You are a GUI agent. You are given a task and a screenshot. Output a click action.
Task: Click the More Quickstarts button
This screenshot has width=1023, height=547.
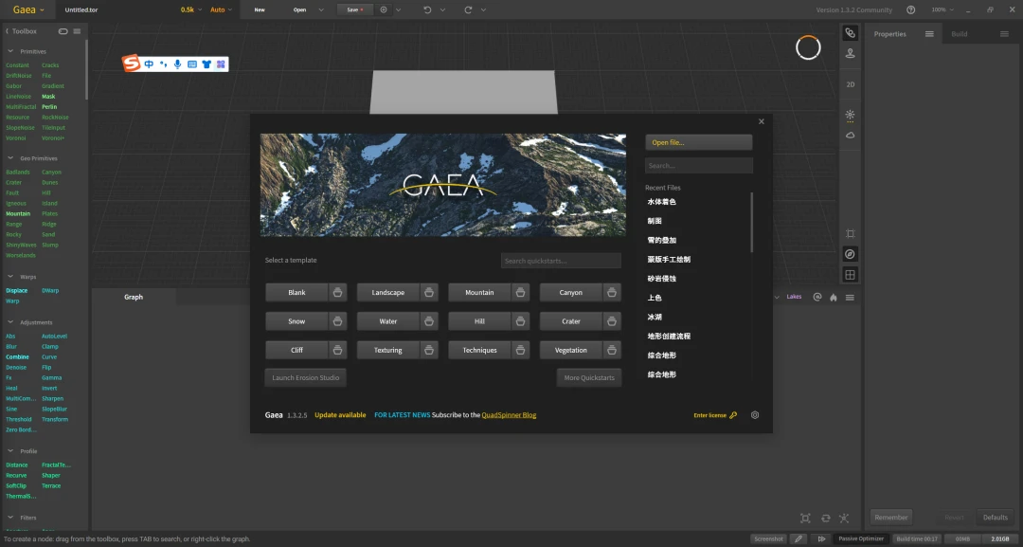[x=589, y=378]
